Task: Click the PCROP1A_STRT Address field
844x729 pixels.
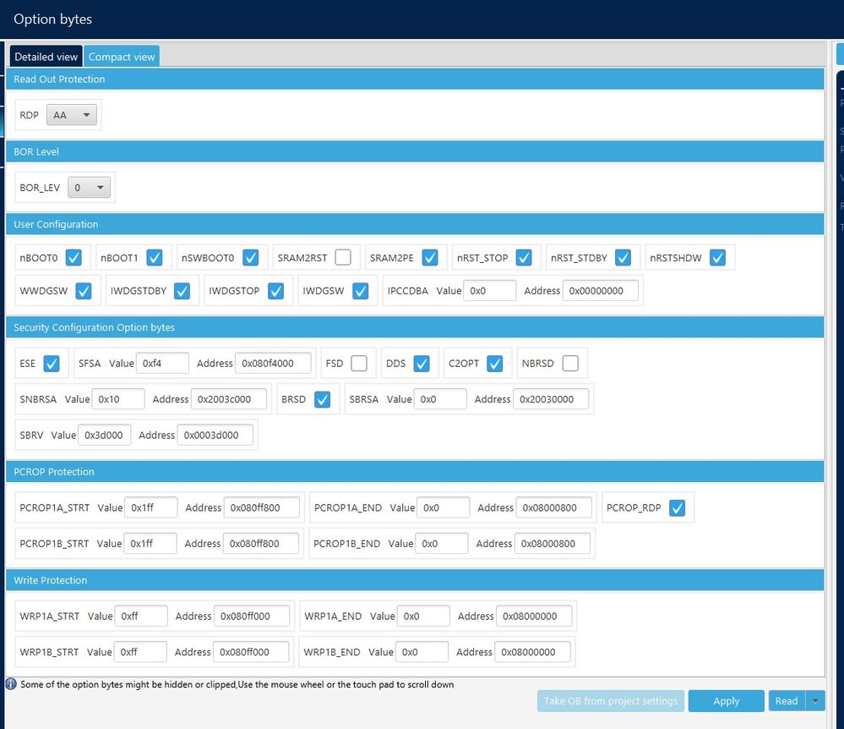Action: pyautogui.click(x=262, y=507)
